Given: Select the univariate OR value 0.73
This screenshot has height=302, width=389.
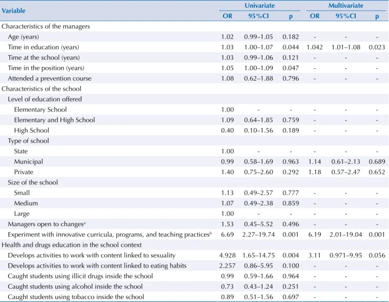Looking at the screenshot, I should (227, 286).
